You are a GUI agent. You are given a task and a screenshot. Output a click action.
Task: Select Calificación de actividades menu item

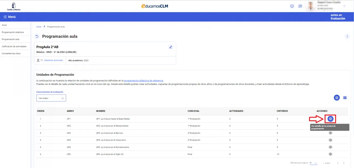[14, 47]
